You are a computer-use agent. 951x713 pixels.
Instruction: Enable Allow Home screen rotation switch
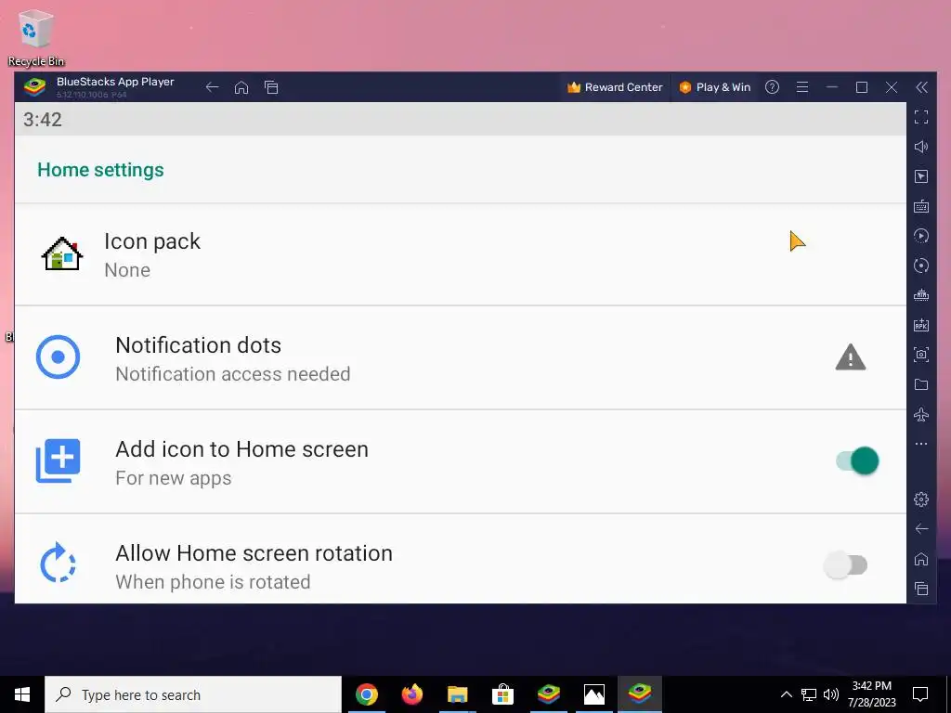click(845, 565)
